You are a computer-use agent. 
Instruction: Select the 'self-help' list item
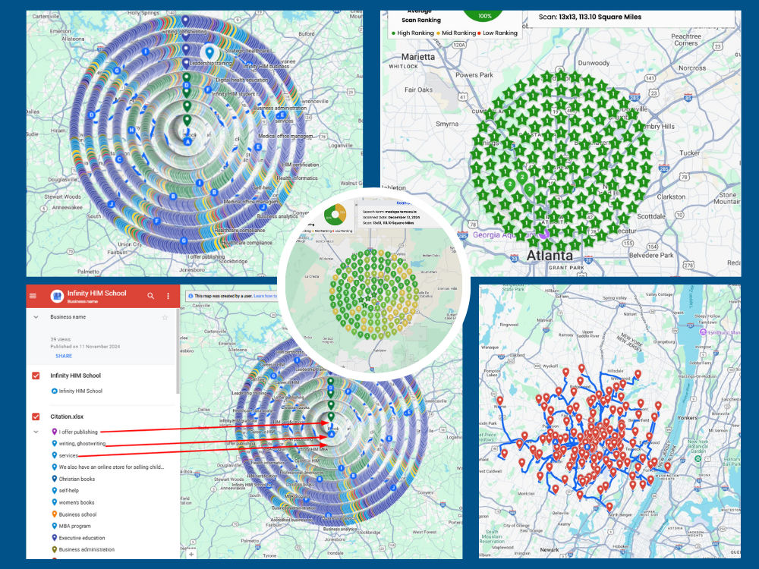(x=69, y=491)
